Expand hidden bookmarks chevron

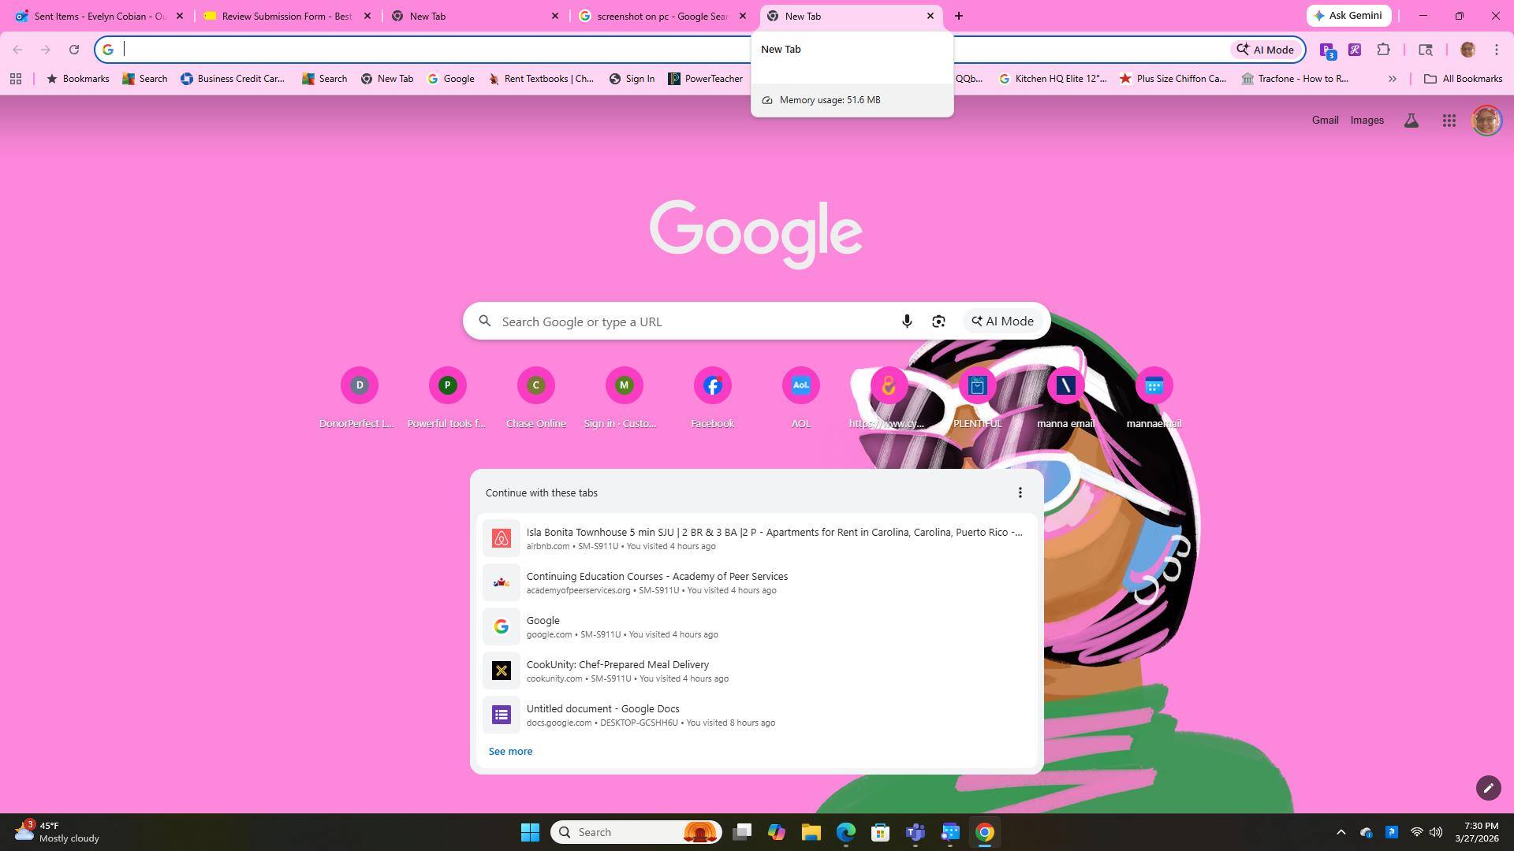coord(1392,79)
